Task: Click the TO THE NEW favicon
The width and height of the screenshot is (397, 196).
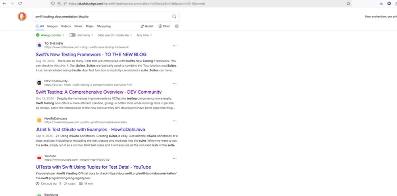Action: tap(39, 45)
